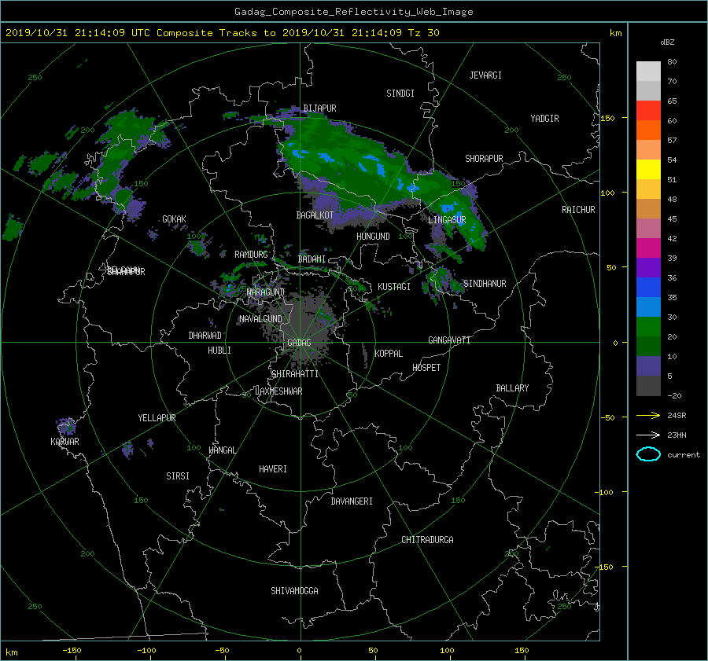Click the SIRSI city label
The height and width of the screenshot is (661, 708).
(178, 476)
